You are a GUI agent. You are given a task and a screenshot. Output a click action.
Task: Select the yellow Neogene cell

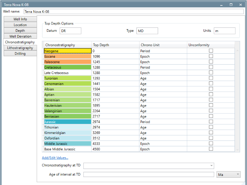(68, 51)
